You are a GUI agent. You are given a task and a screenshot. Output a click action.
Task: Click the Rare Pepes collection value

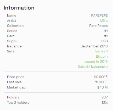[98, 26]
